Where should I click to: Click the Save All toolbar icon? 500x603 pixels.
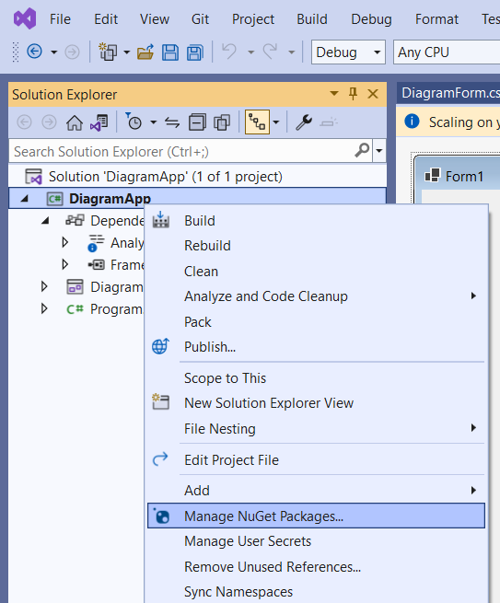coord(195,52)
